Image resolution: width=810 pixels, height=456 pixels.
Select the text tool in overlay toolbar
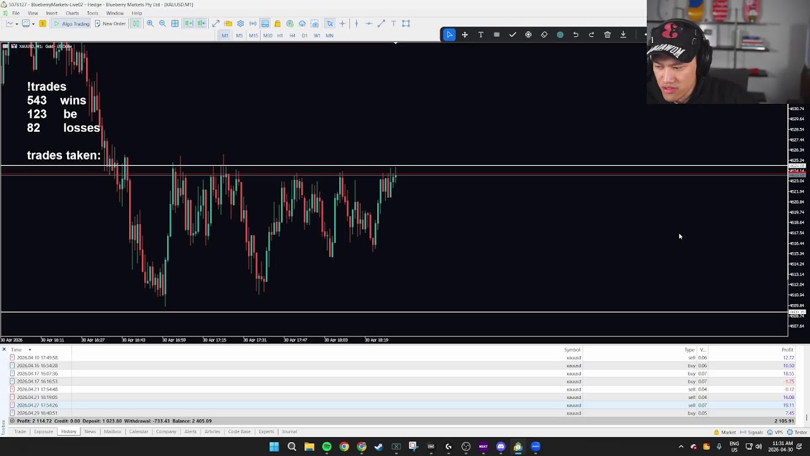(481, 34)
